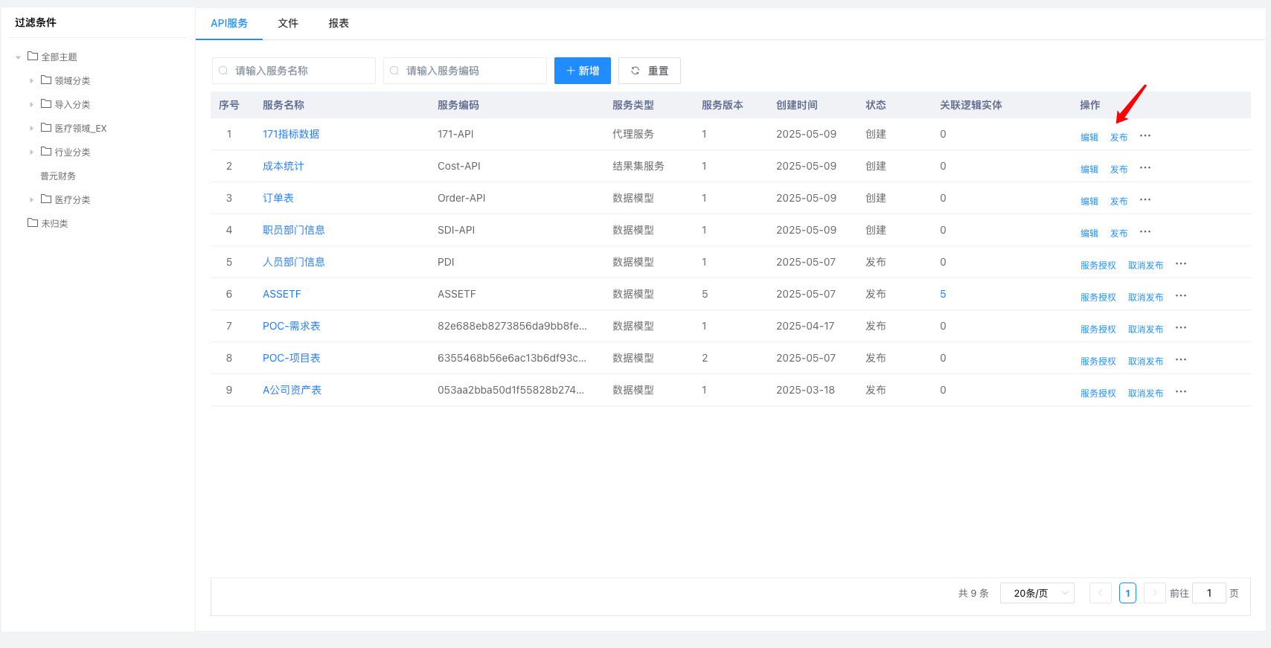The height and width of the screenshot is (648, 1271).
Task: Open more options for ASSETF row
Action: 1181,296
